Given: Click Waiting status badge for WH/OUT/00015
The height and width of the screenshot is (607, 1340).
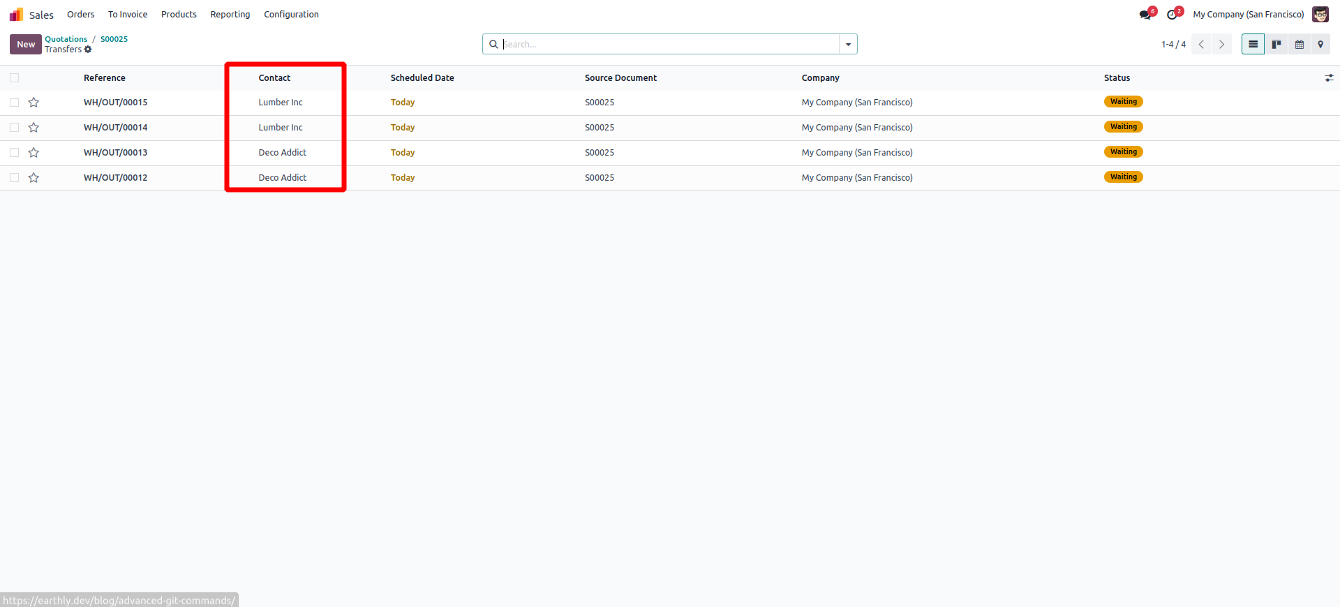Looking at the screenshot, I should click(1123, 102).
